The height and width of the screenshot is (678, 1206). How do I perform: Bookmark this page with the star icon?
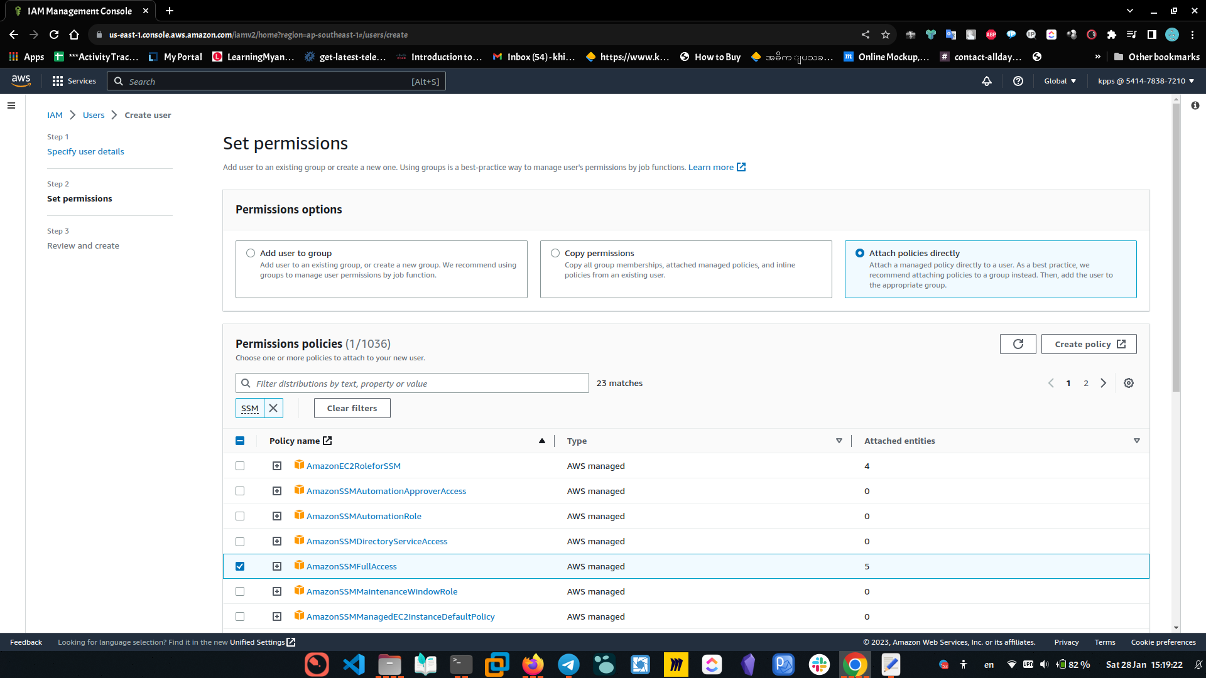(886, 35)
